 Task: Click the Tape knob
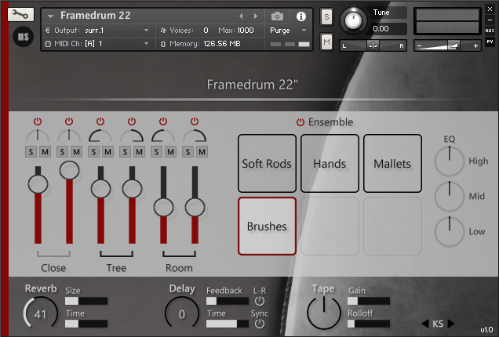pyautogui.click(x=324, y=313)
